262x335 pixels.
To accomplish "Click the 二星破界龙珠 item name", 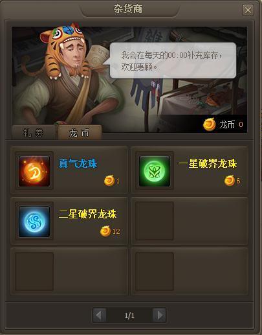I will (x=87, y=214).
